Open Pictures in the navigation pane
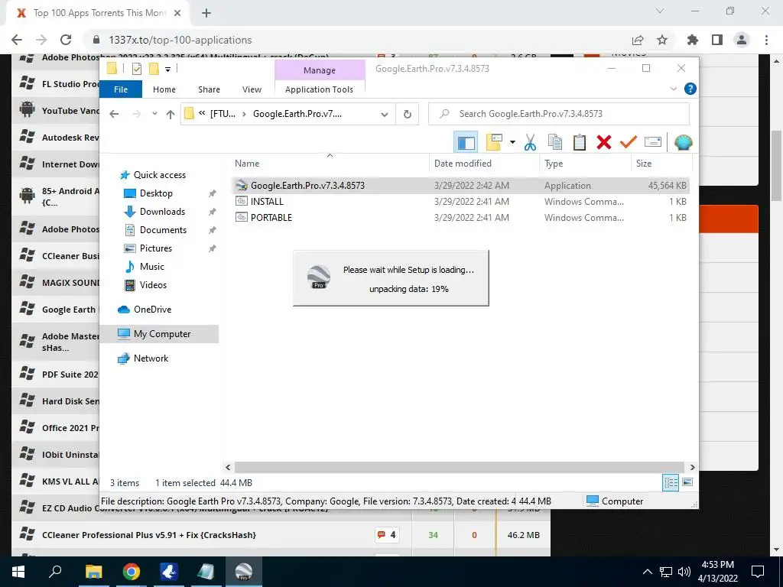783x587 pixels. 156,248
